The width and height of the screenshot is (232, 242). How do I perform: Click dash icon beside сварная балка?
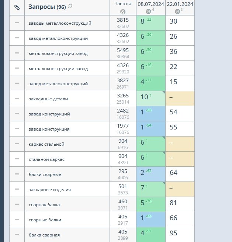click(17, 204)
